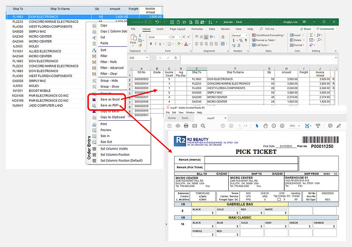Click the Format Painter brush in Excel
352x247 pixels.
click(x=140, y=45)
